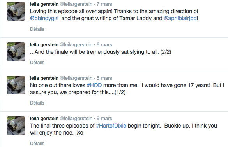Open the 7 mars timestamp link
Image resolution: width=228 pixels, height=147 pixels.
click(104, 4)
